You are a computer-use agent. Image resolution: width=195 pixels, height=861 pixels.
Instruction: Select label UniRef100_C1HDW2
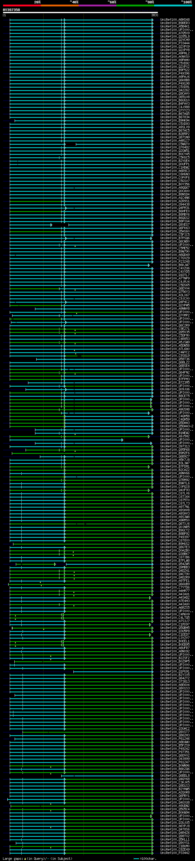click(175, 167)
